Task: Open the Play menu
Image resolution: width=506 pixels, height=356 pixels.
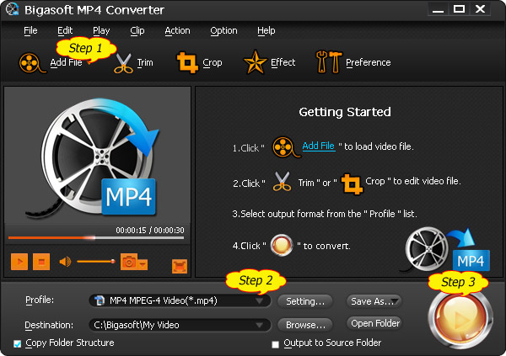Action: [101, 30]
